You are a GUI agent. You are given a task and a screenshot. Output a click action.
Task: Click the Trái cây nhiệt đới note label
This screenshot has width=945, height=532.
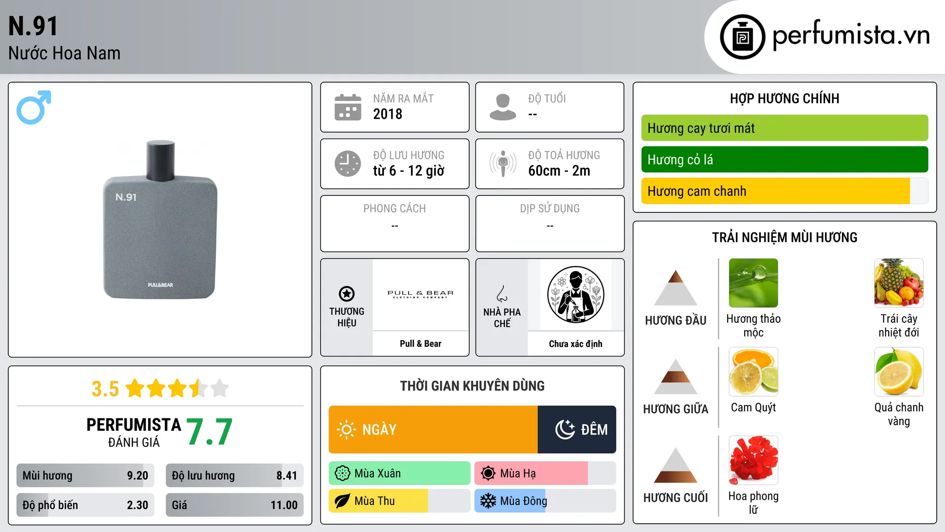point(899,326)
